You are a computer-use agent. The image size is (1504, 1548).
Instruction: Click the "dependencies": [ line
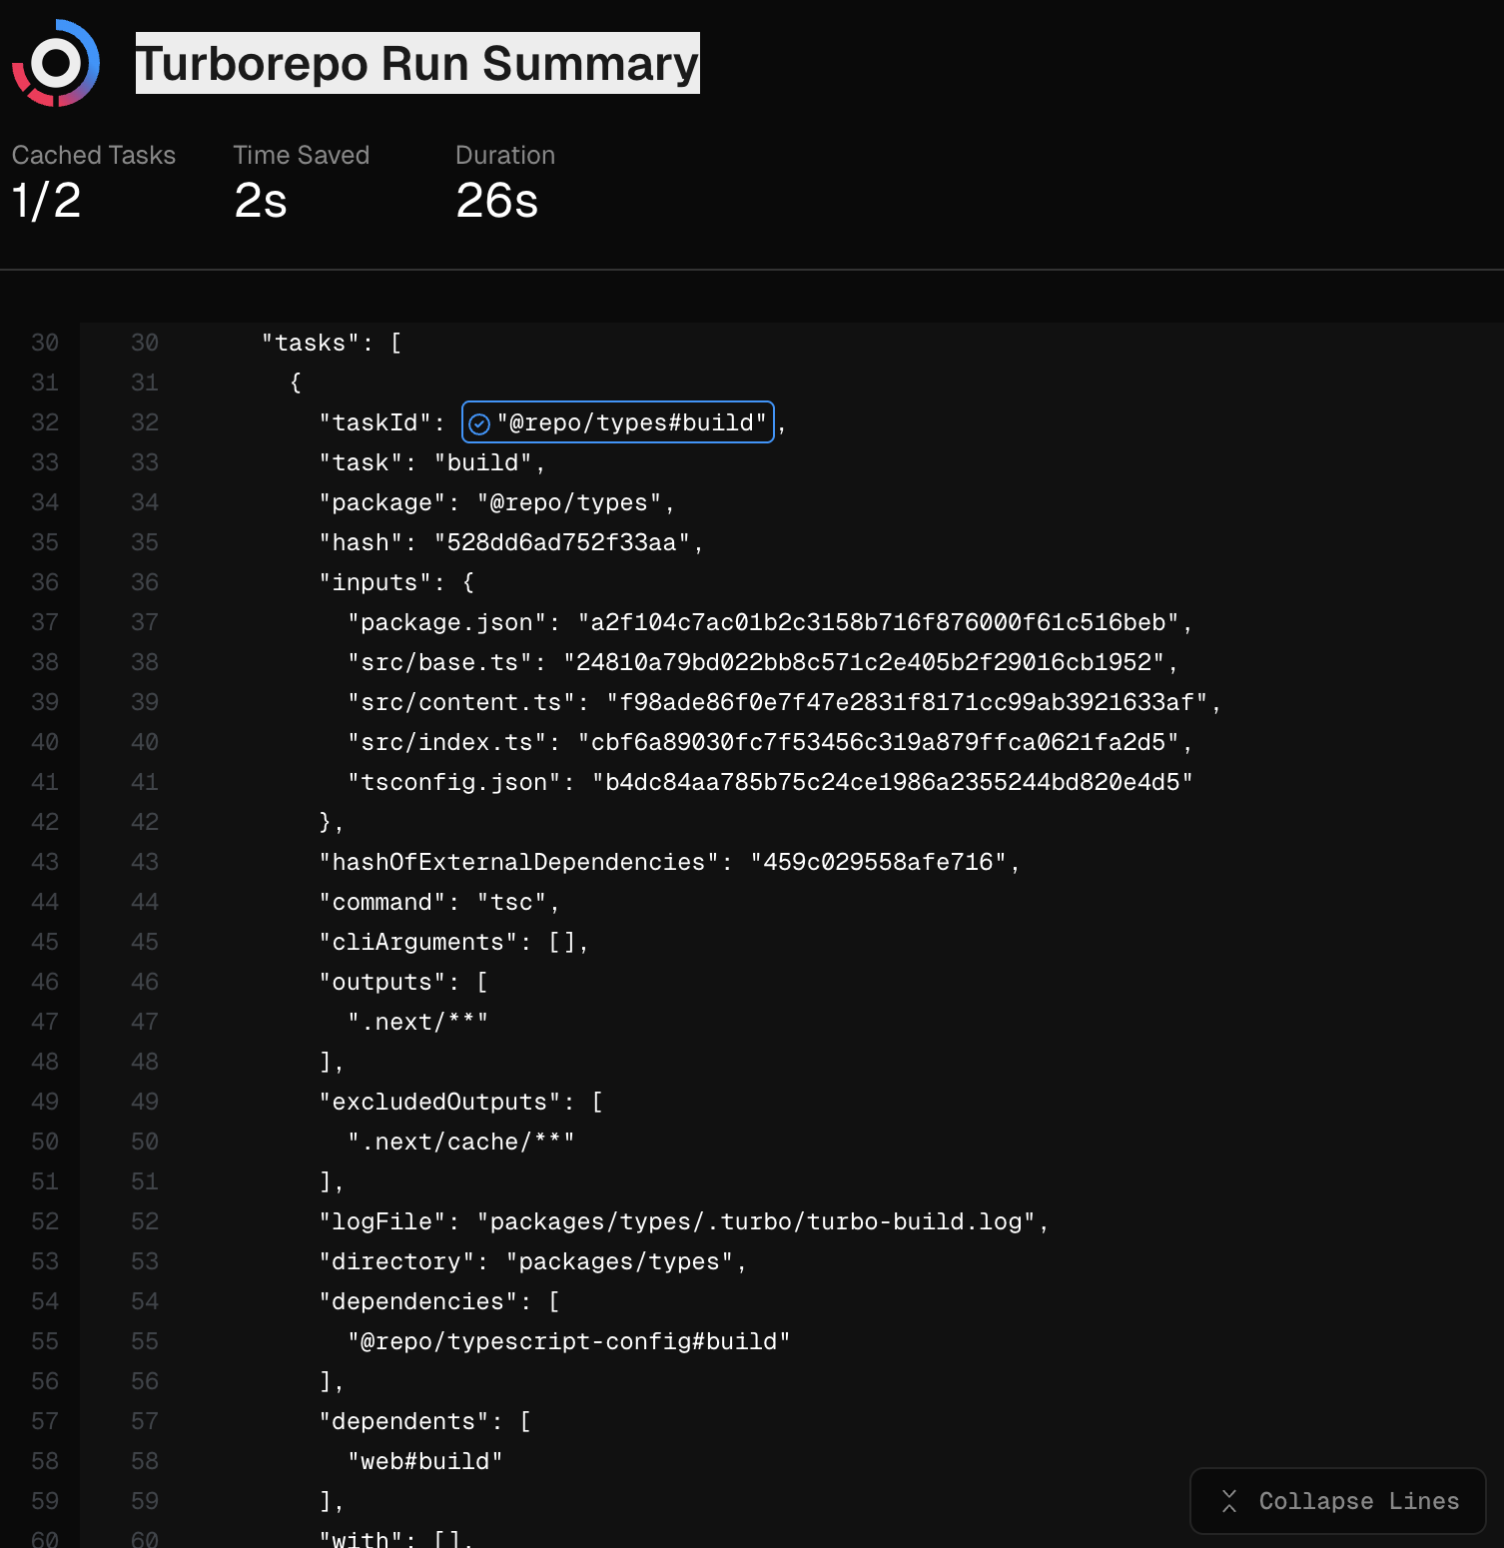(x=439, y=1301)
